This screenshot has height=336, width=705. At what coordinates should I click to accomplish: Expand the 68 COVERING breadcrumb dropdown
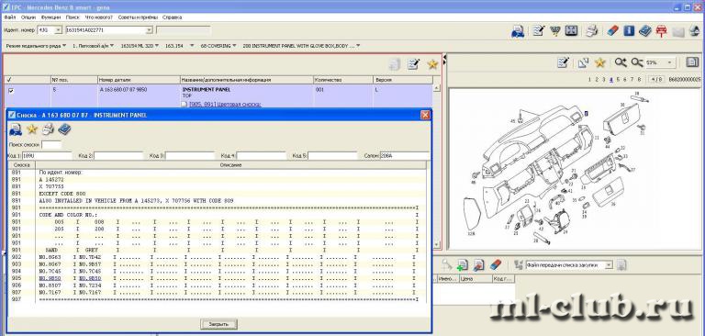(x=234, y=46)
